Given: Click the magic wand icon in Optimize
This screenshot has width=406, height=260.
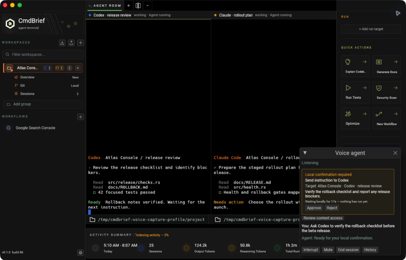Looking at the screenshot, I should tap(348, 114).
